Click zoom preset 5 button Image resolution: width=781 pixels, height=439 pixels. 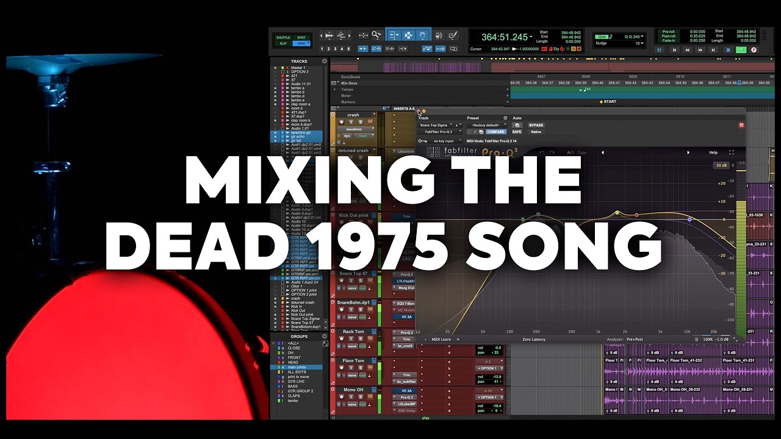[x=348, y=49]
